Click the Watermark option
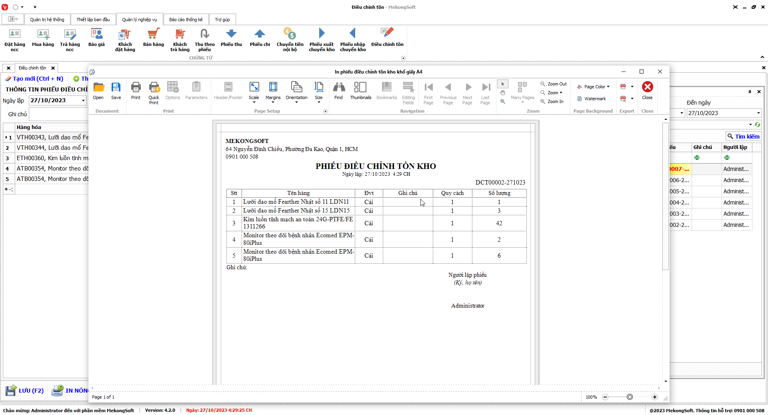The width and height of the screenshot is (768, 415). 591,99
